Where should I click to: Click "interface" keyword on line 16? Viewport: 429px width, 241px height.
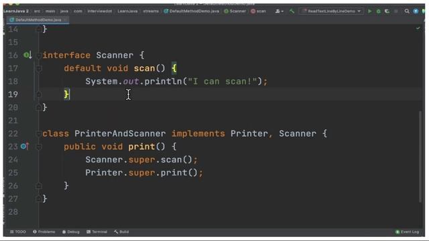coord(66,56)
